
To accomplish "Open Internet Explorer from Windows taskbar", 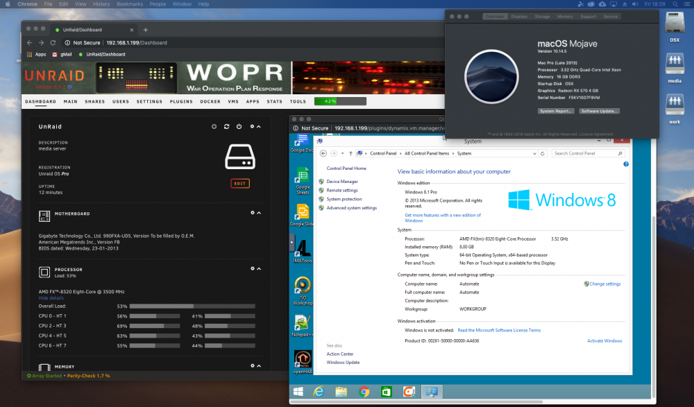I will coord(319,392).
